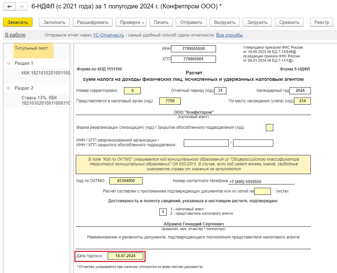Image resolution: width=337 pixels, height=273 pixels.
Task: Edit the По месту нахождения code field 214
Action: point(302,101)
